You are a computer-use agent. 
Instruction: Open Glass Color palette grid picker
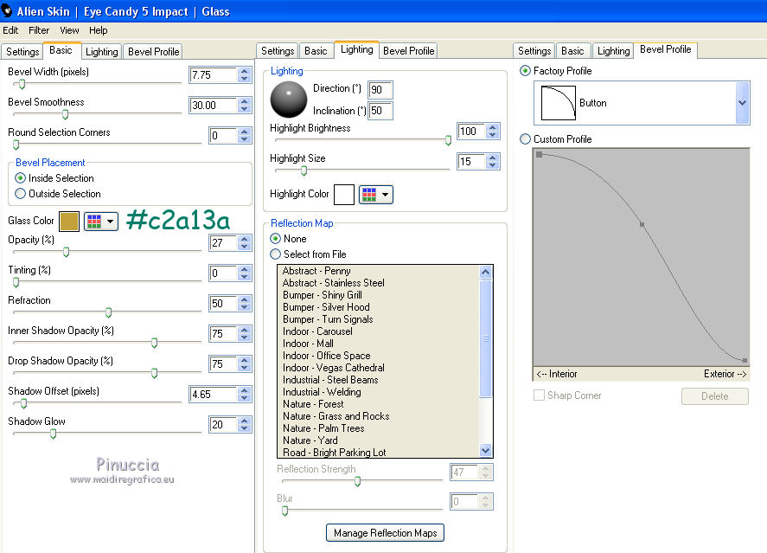[x=100, y=222]
